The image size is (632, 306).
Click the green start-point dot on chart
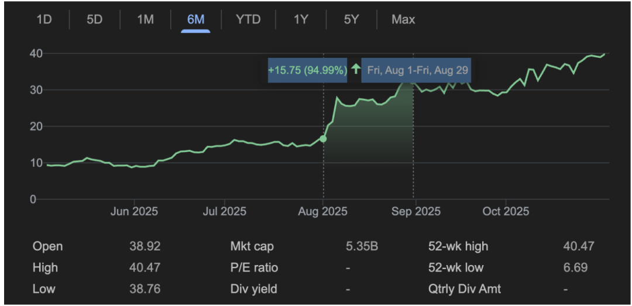[x=323, y=139]
